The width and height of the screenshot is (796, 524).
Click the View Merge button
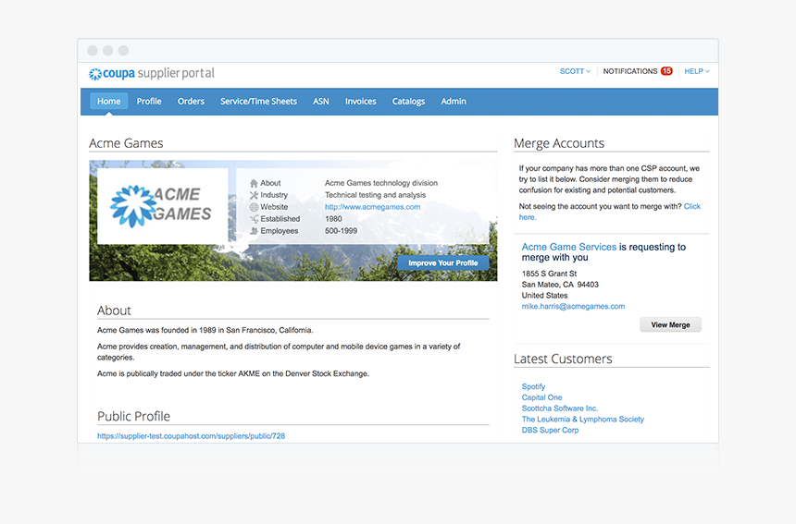click(x=670, y=324)
